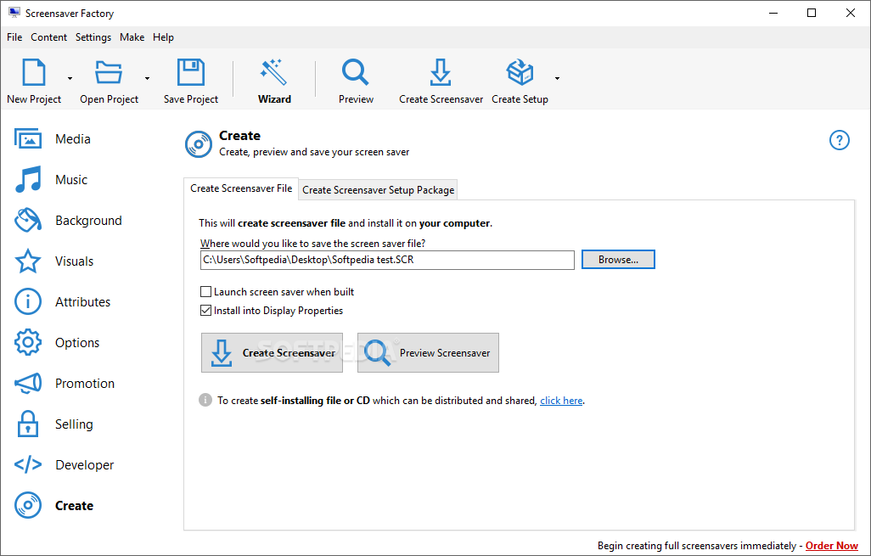Click the gray info icon beside self-installing tip

point(205,400)
